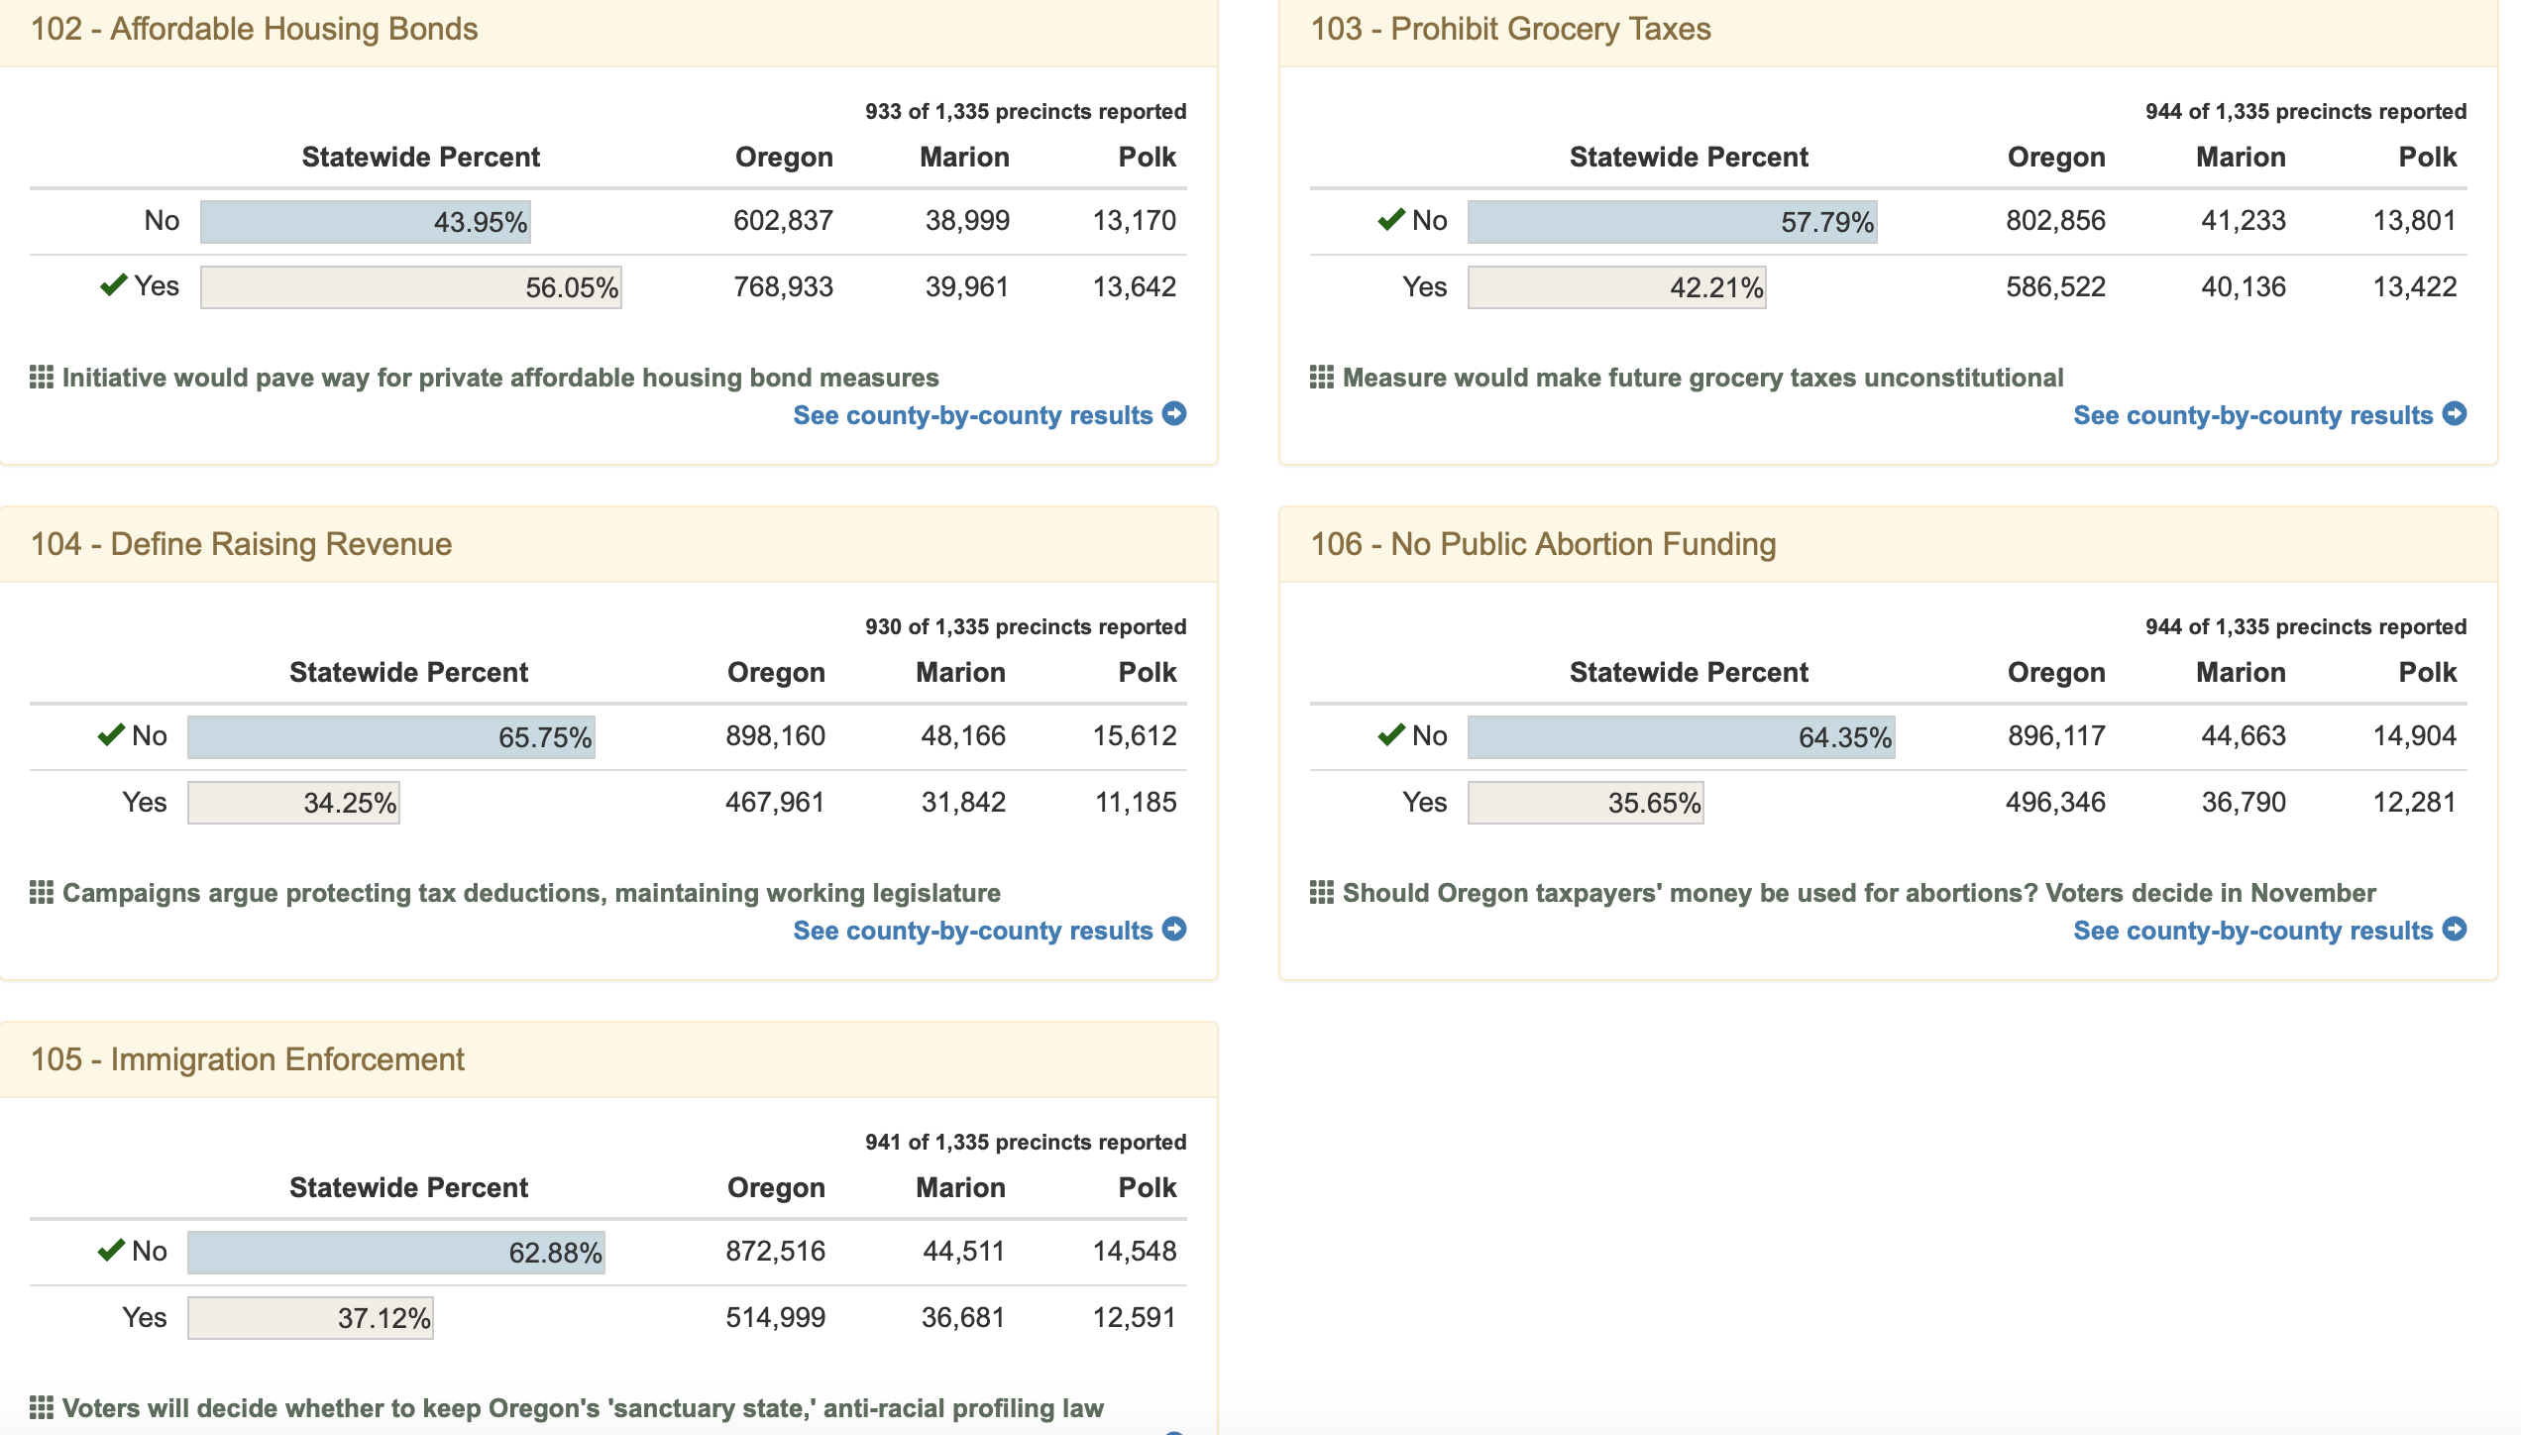Viewport: 2521px width, 1435px height.
Task: Click the 104 - Define Raising Revenue heading
Action: coord(241,544)
